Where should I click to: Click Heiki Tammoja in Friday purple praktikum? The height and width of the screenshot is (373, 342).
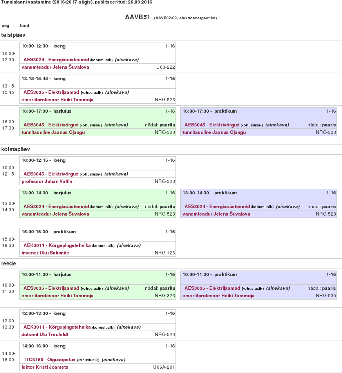219,296
